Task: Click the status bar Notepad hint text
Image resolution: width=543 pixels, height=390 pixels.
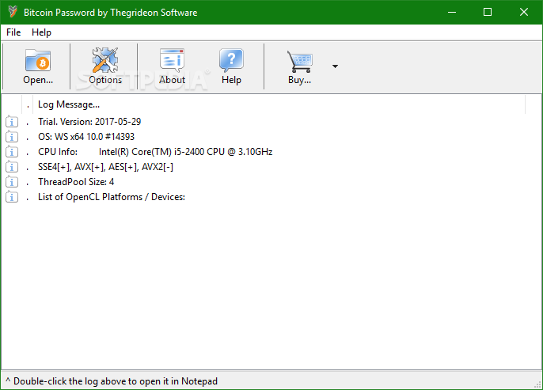Action: [112, 381]
